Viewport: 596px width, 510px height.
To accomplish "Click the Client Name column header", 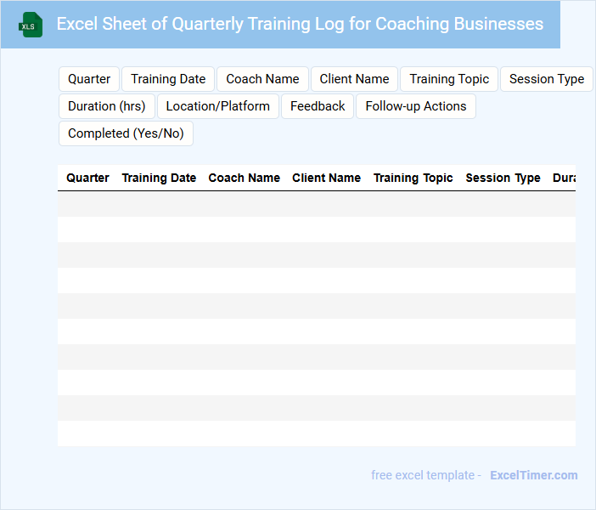I will pyautogui.click(x=326, y=178).
